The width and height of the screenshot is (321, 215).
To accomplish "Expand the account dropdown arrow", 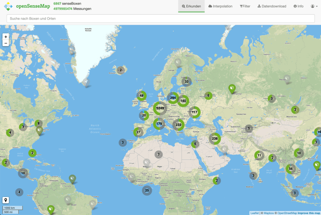I will pyautogui.click(x=316, y=6).
